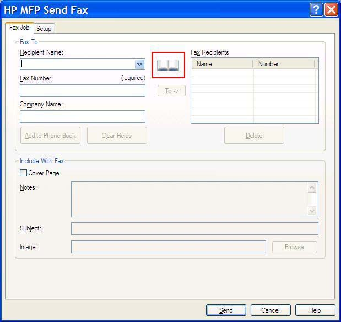Image resolution: width=341 pixels, height=322 pixels.
Task: Click the Browse button for Image
Action: click(x=295, y=247)
